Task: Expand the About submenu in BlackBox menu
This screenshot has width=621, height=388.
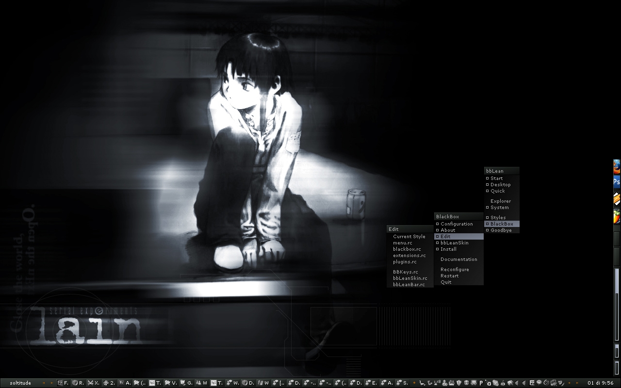Action: click(x=458, y=230)
